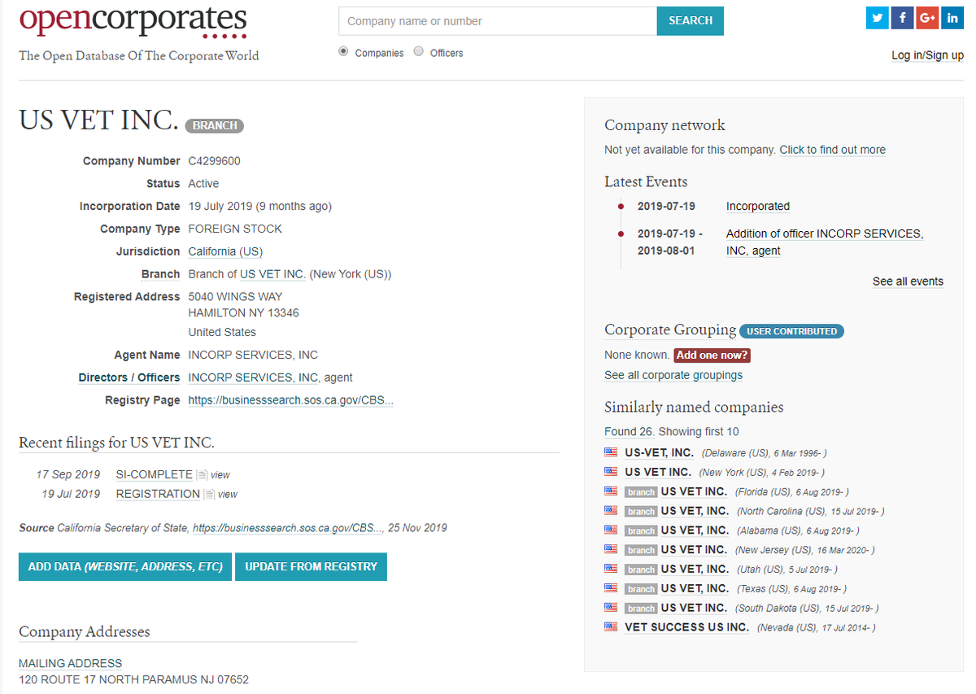Open See all corporate groupings link
This screenshot has width=976, height=694.
coord(673,375)
